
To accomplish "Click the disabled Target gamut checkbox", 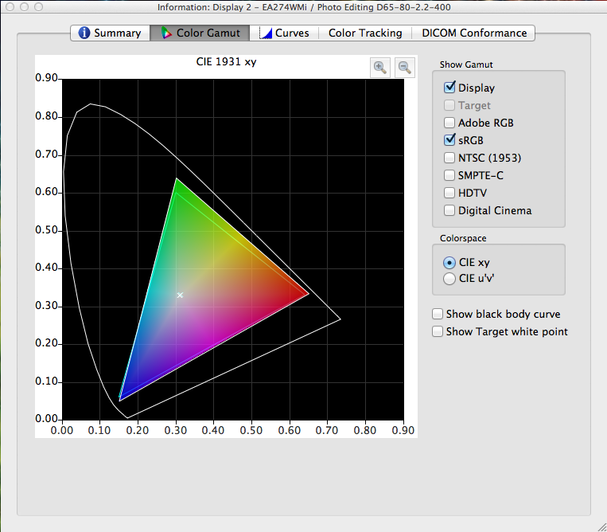I will pos(449,105).
